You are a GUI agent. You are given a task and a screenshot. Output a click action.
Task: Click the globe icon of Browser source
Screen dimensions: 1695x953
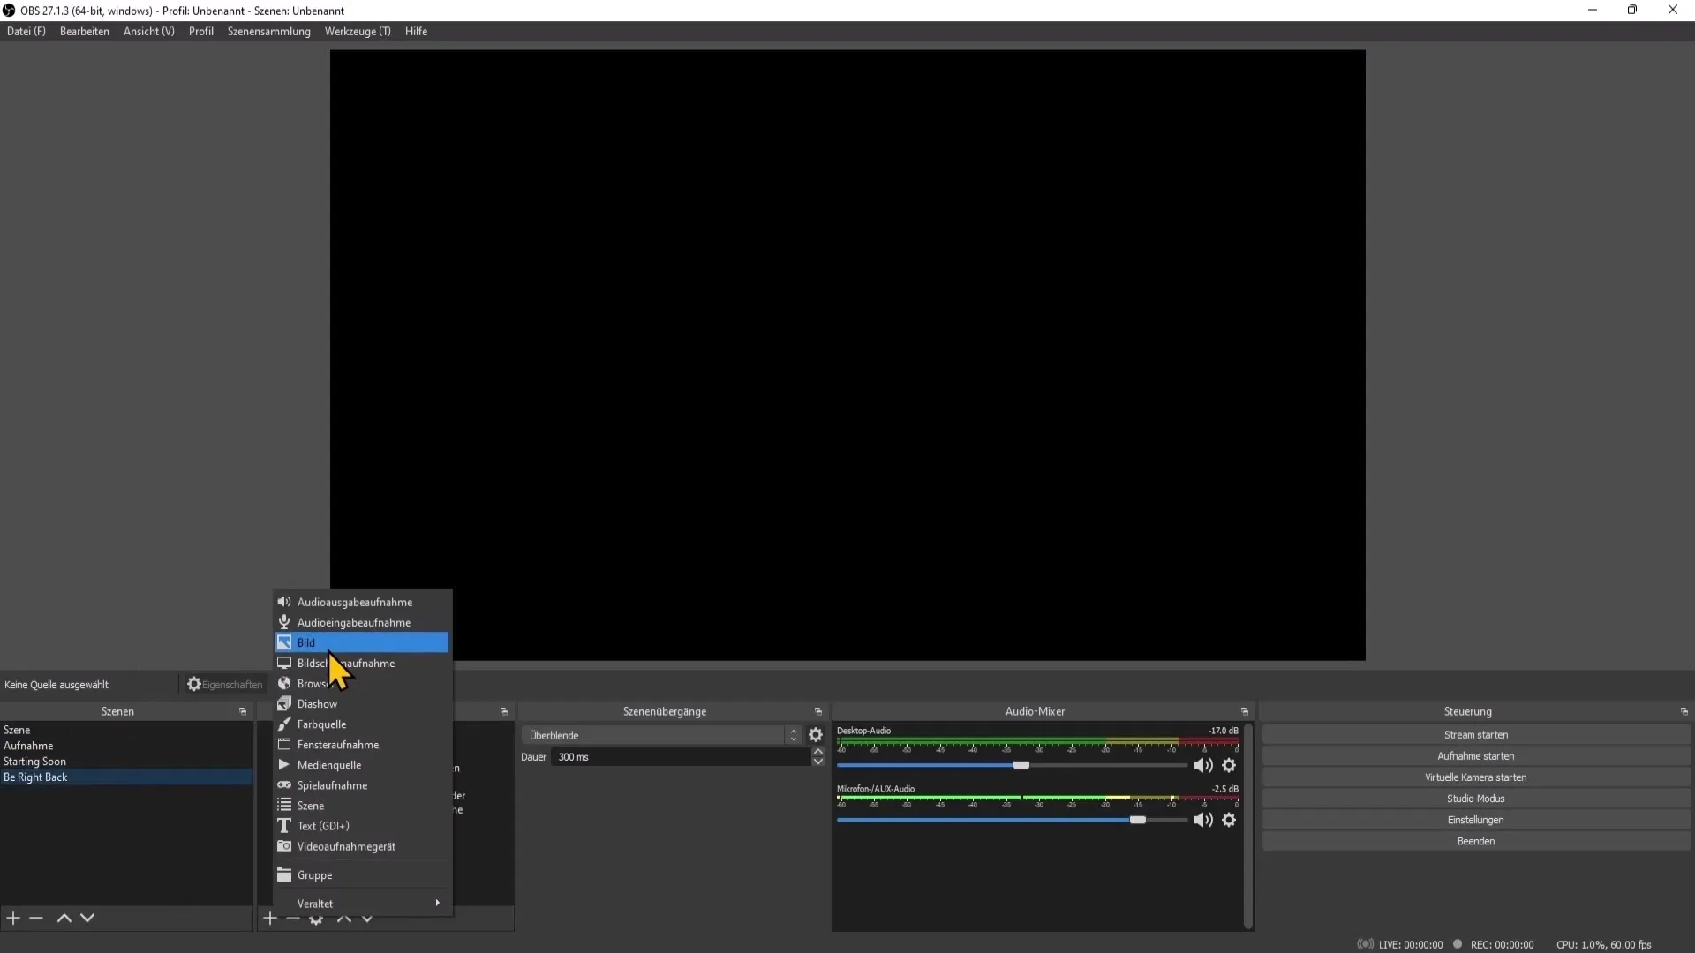pos(284,683)
